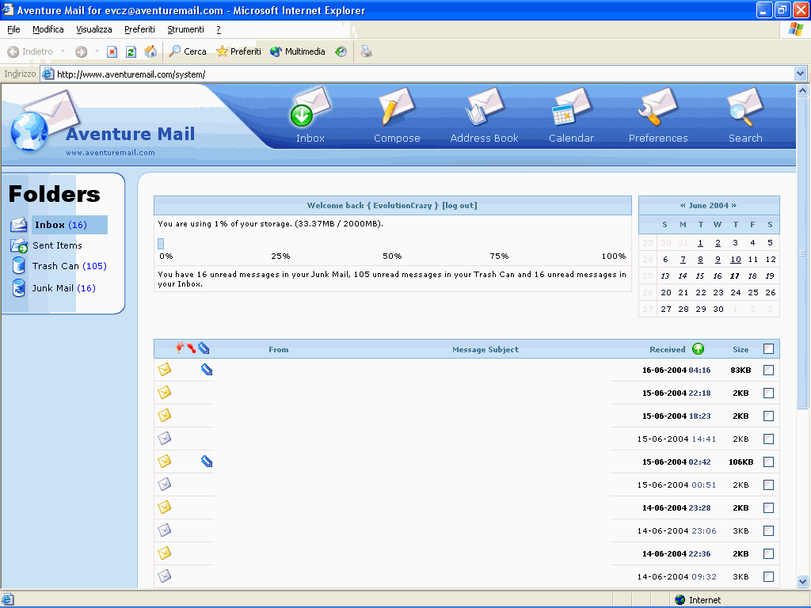Open the Calendar icon in header

click(x=571, y=111)
